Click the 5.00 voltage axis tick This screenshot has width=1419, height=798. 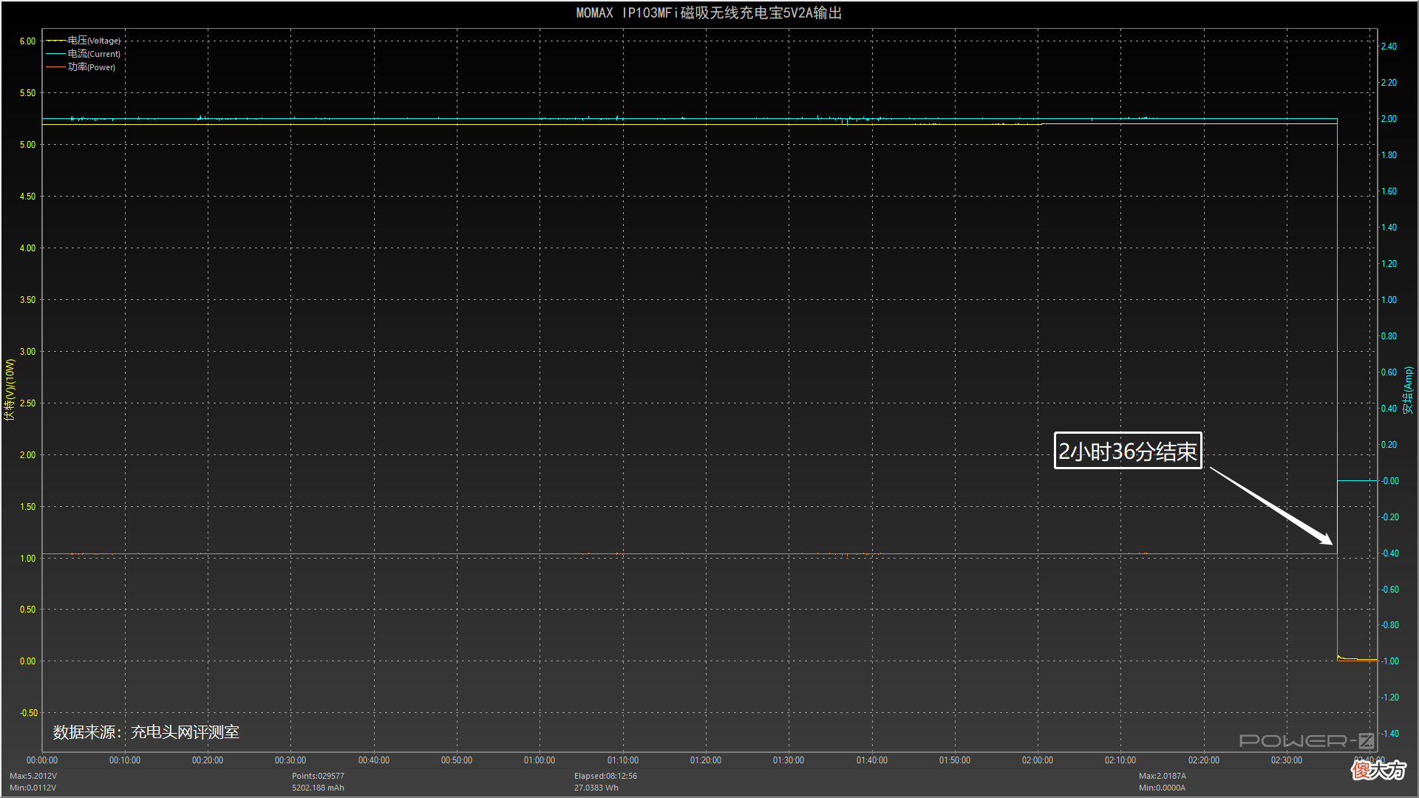pyautogui.click(x=27, y=145)
